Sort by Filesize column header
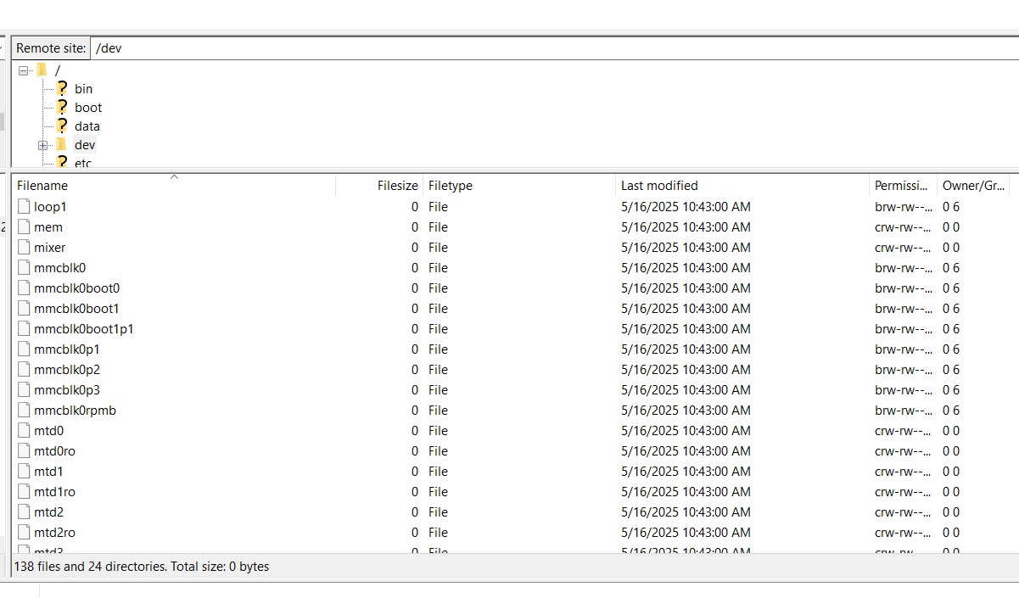 coord(379,185)
